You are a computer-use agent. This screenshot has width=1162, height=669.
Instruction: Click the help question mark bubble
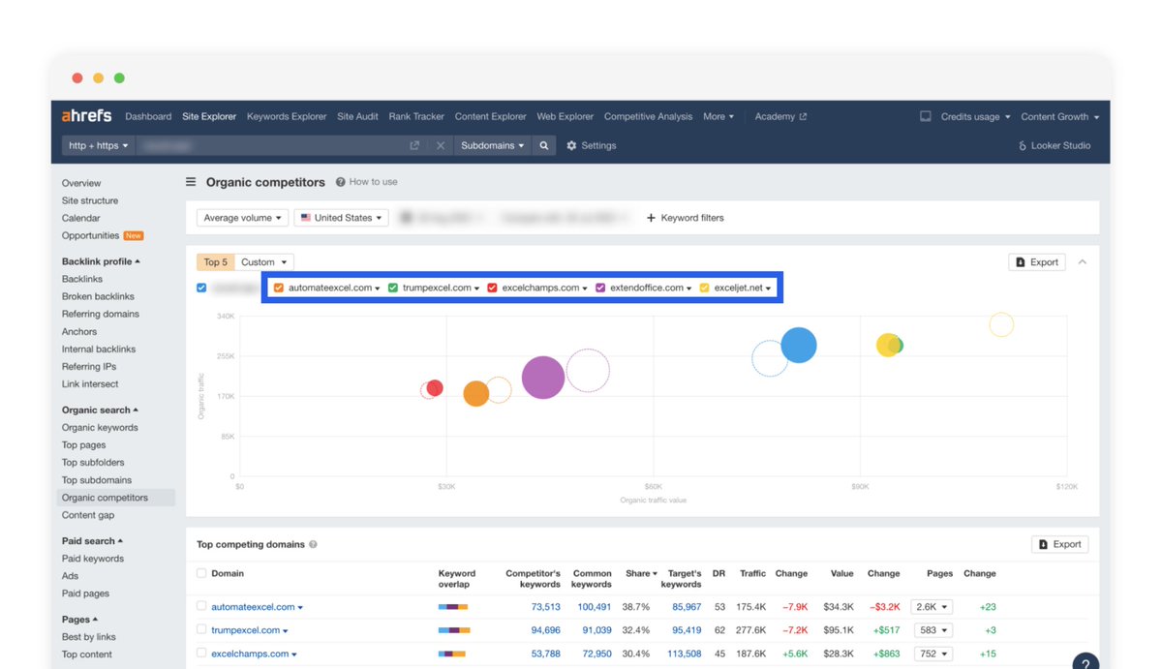(1086, 661)
